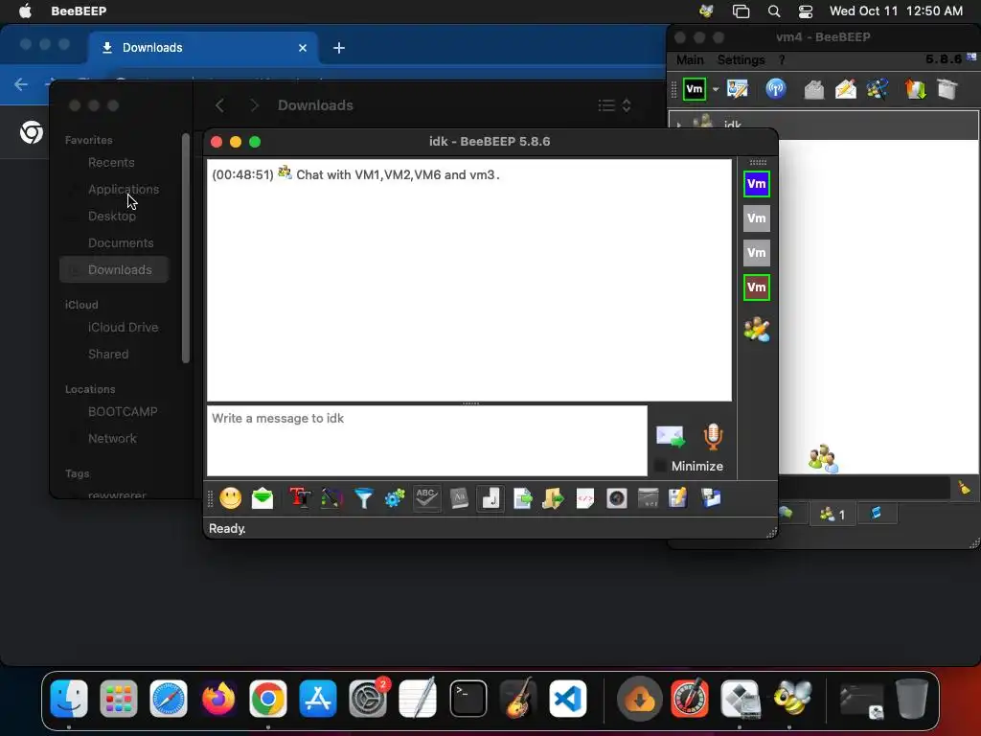Open a new browser tab with plus
The width and height of the screenshot is (981, 736).
pos(338,48)
